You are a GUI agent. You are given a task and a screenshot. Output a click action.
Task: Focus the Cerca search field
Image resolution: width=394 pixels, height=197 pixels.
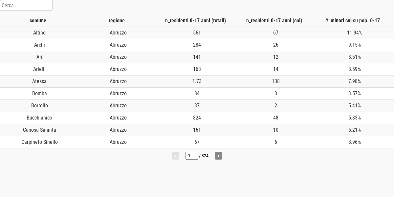[x=26, y=5]
